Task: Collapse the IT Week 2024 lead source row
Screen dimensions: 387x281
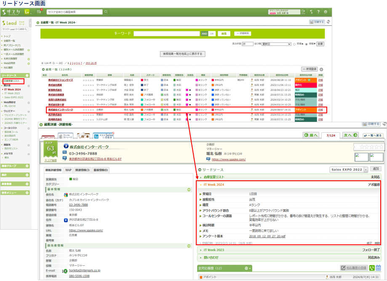Action: 289,185
